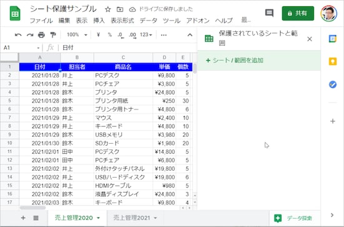Click cell containing プリンタ用トナー
344x227 pixels.
(x=123, y=109)
